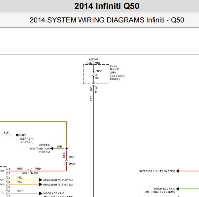
Task: Click the "2014 SYSTEM WIRING DIAGRAMS Infiniti - Q50" subtitle
Action: click(107, 20)
